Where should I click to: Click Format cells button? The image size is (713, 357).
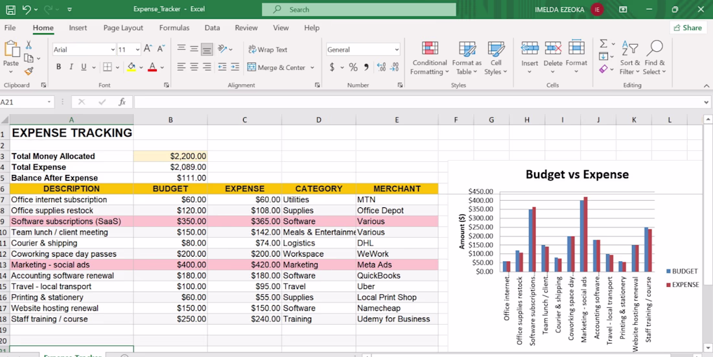click(x=576, y=58)
